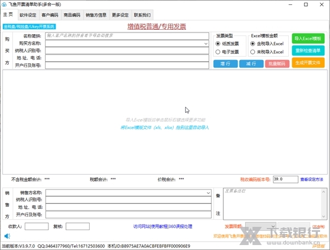Click the buyer 开户行及账号 field
330x250 pixels.
click(127, 66)
